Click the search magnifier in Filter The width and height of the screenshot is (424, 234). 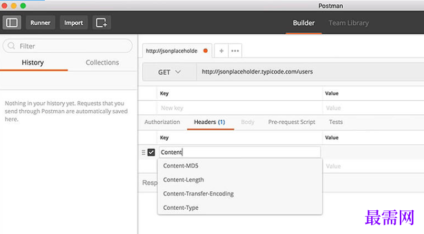click(x=12, y=46)
